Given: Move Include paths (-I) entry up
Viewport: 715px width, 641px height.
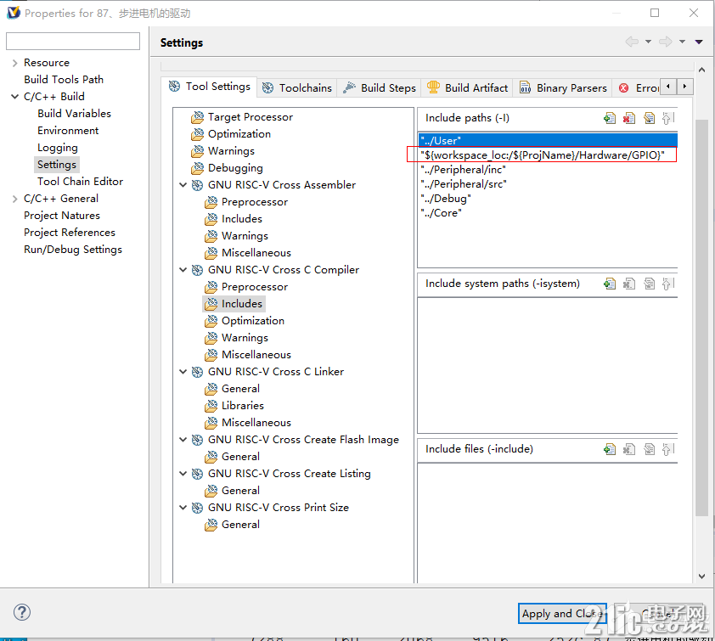Looking at the screenshot, I should [667, 119].
